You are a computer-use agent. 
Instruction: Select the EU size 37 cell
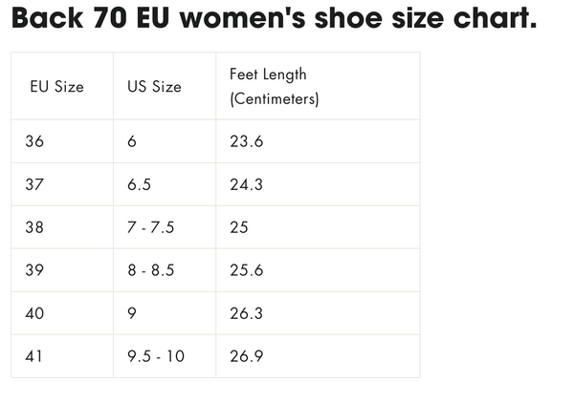(x=35, y=184)
